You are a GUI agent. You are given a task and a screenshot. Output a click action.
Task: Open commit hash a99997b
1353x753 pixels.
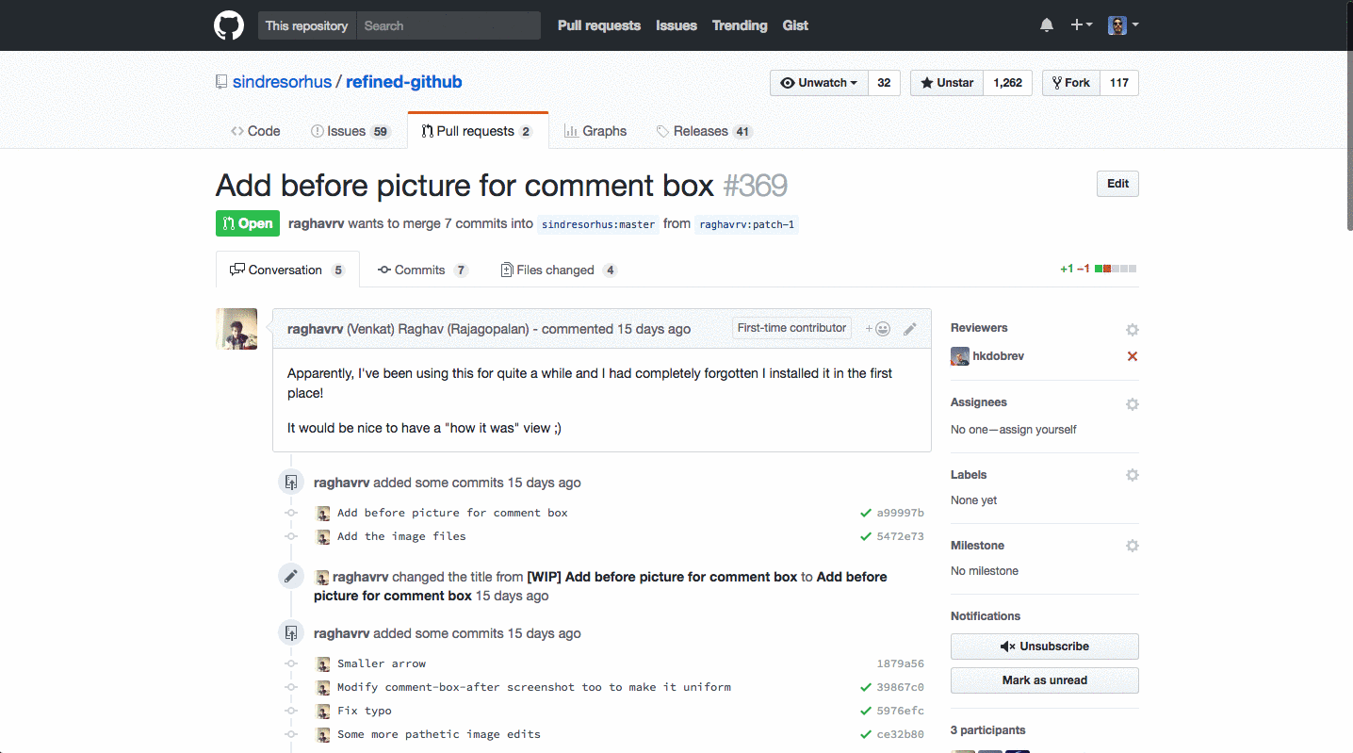[x=900, y=513]
